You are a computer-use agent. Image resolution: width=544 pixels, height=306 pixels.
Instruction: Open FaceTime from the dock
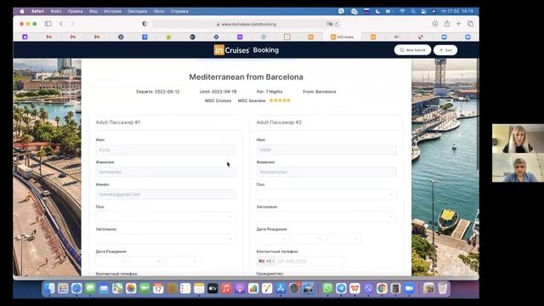144,288
